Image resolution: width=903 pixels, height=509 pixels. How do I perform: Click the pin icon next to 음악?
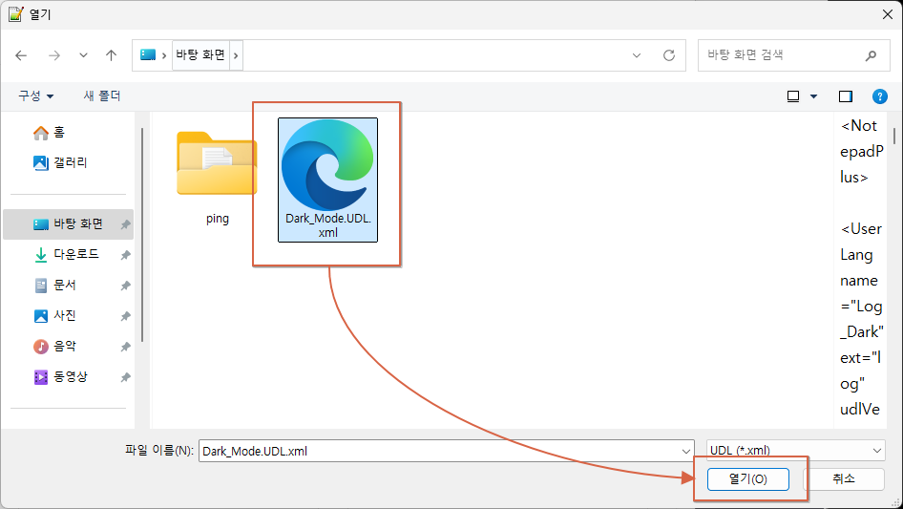tap(125, 347)
